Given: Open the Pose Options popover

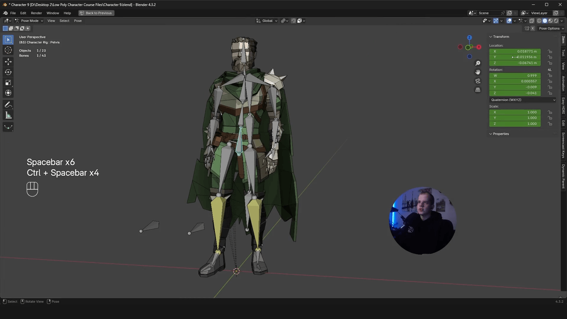Looking at the screenshot, I should (551, 28).
